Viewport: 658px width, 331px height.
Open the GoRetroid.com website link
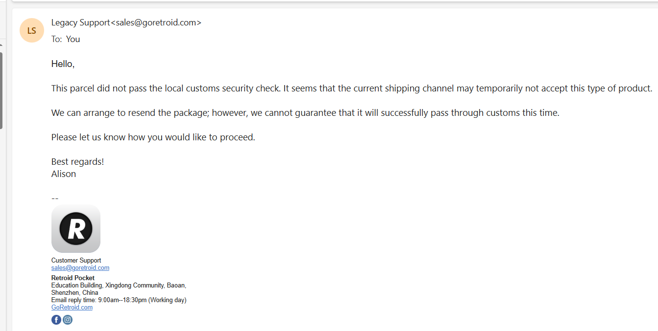(x=72, y=308)
